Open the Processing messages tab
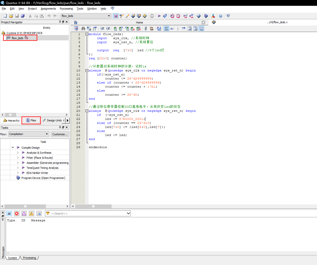 (x=30, y=258)
